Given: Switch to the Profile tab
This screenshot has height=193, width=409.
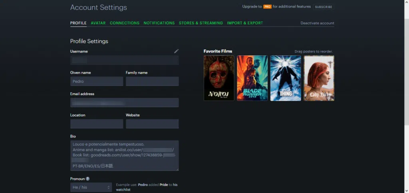Looking at the screenshot, I should click(x=78, y=23).
